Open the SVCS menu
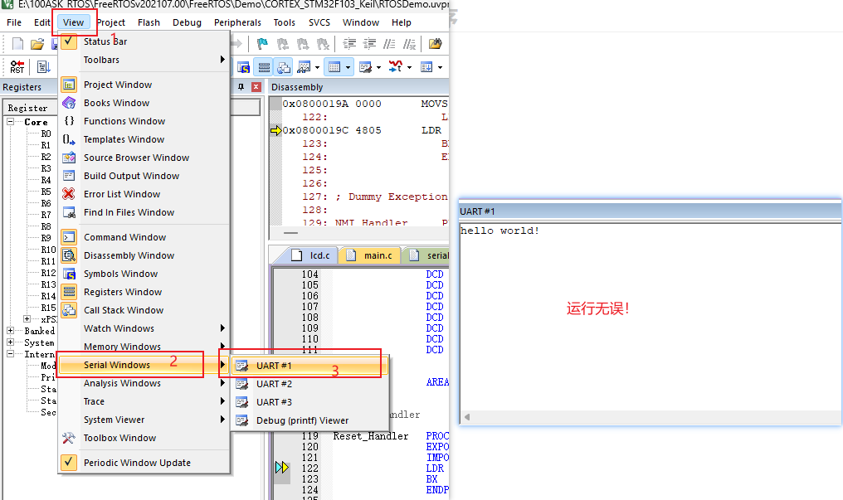Image resolution: width=843 pixels, height=500 pixels. (319, 22)
